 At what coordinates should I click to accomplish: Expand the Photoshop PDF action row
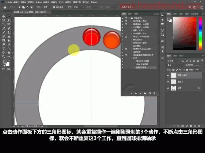[131, 49]
